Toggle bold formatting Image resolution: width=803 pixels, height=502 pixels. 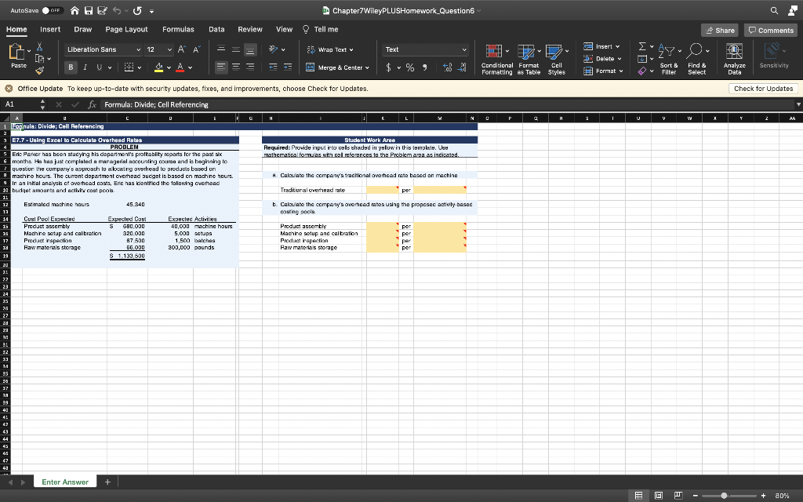coord(71,68)
